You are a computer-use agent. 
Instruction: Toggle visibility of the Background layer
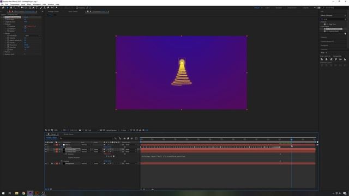point(46,163)
